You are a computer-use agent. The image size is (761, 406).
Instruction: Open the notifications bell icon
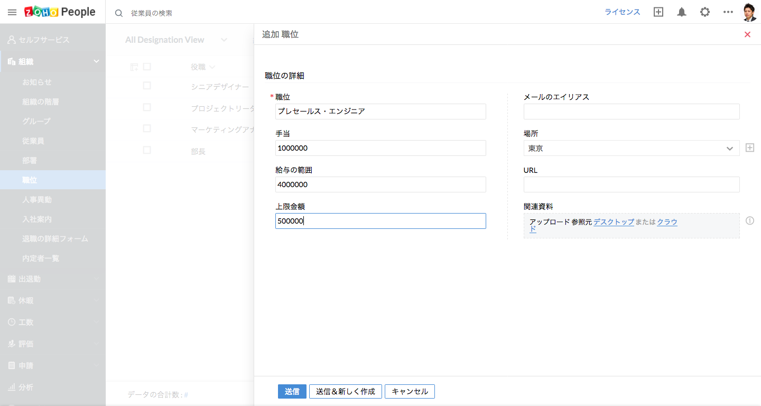tap(682, 12)
